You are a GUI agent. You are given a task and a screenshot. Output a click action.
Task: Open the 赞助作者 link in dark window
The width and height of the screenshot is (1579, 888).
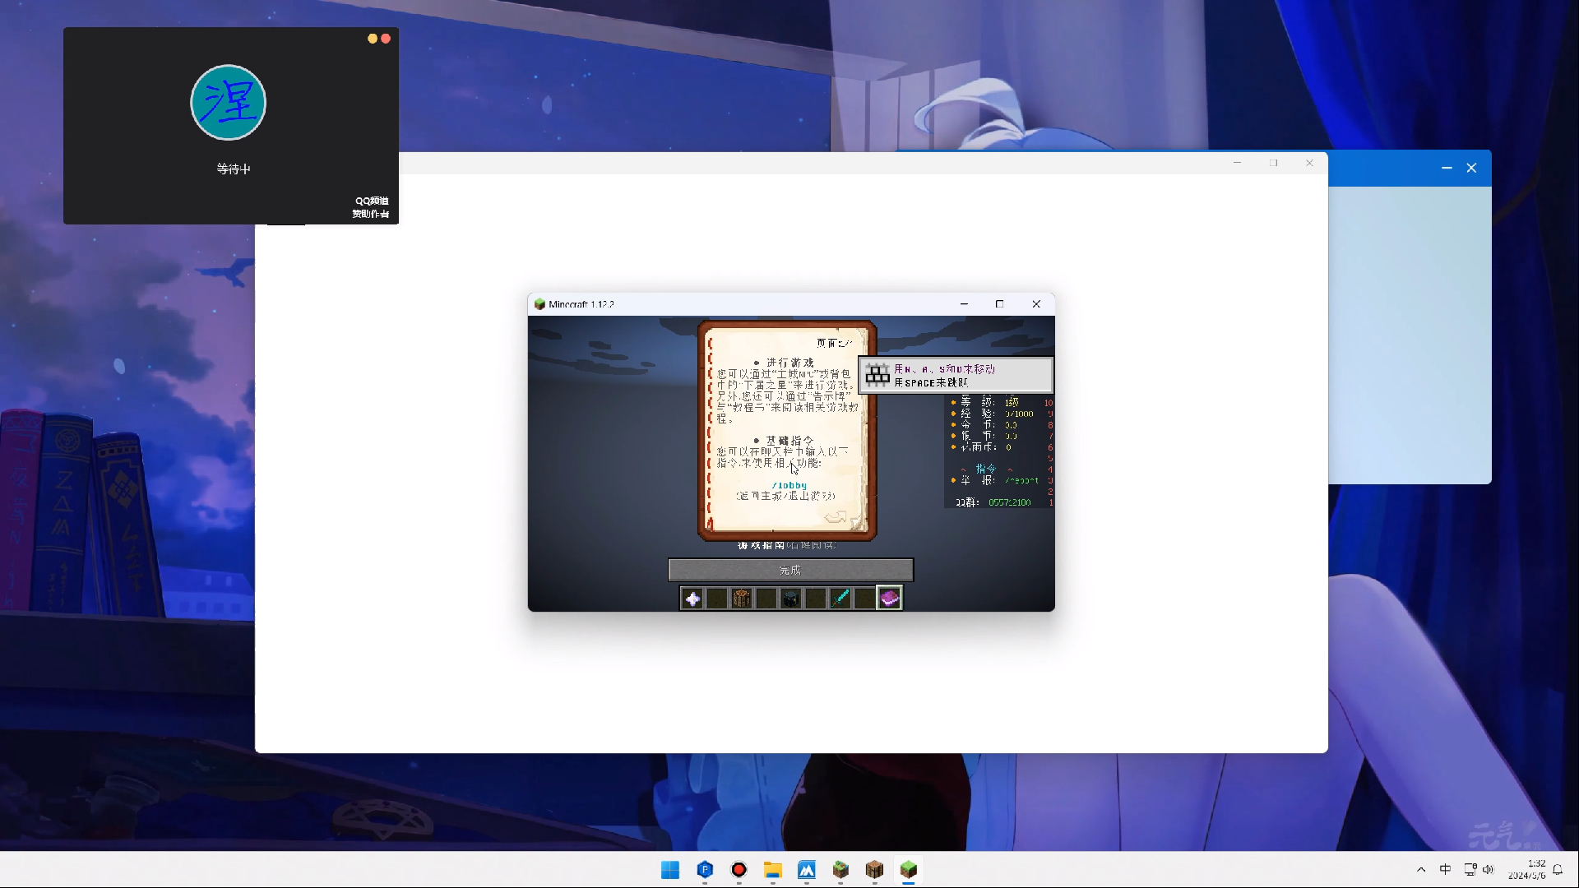pyautogui.click(x=371, y=214)
